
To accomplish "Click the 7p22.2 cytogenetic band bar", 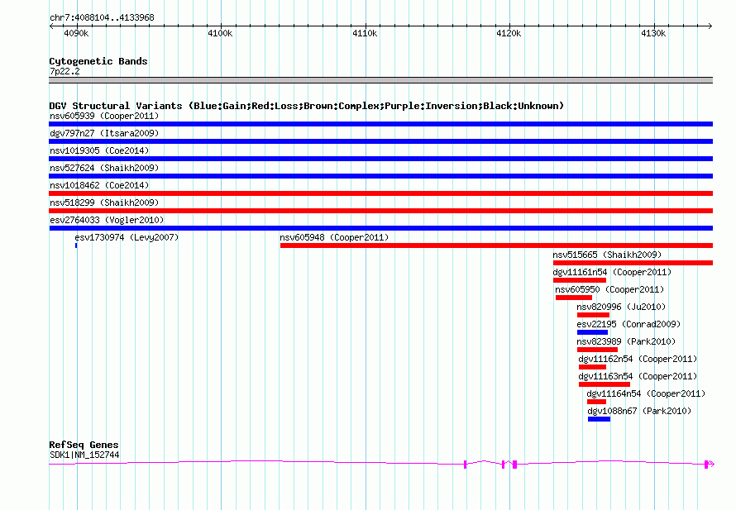I will point(380,80).
